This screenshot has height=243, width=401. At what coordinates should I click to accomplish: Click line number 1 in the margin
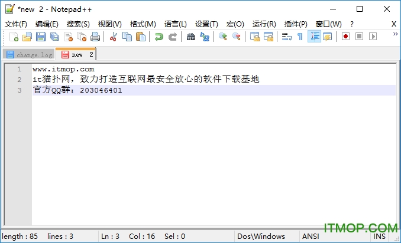20,69
